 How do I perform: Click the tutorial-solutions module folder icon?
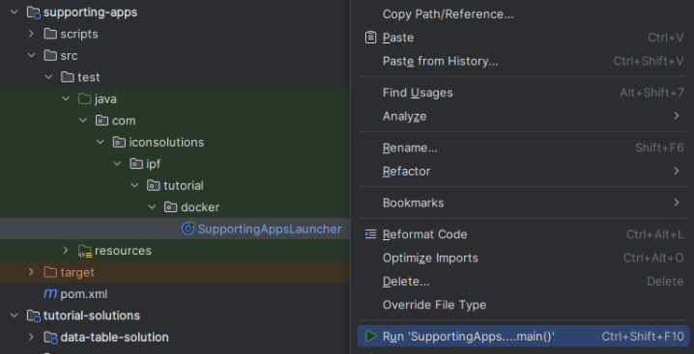pos(34,316)
